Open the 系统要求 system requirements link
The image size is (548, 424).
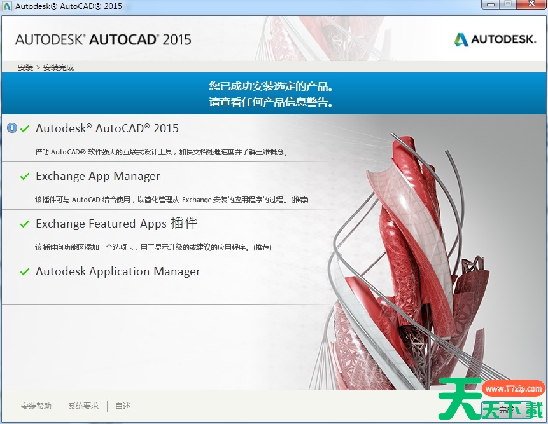83,406
